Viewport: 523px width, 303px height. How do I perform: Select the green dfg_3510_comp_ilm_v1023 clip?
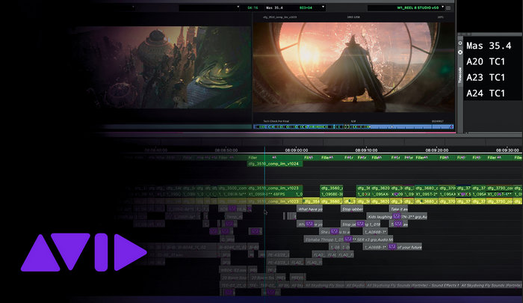(275, 188)
